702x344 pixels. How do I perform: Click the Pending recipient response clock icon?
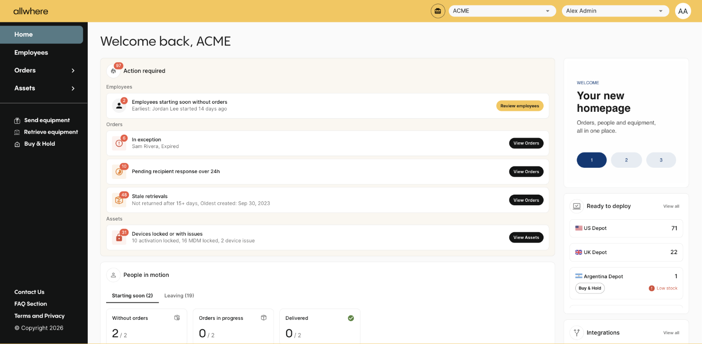(x=119, y=171)
